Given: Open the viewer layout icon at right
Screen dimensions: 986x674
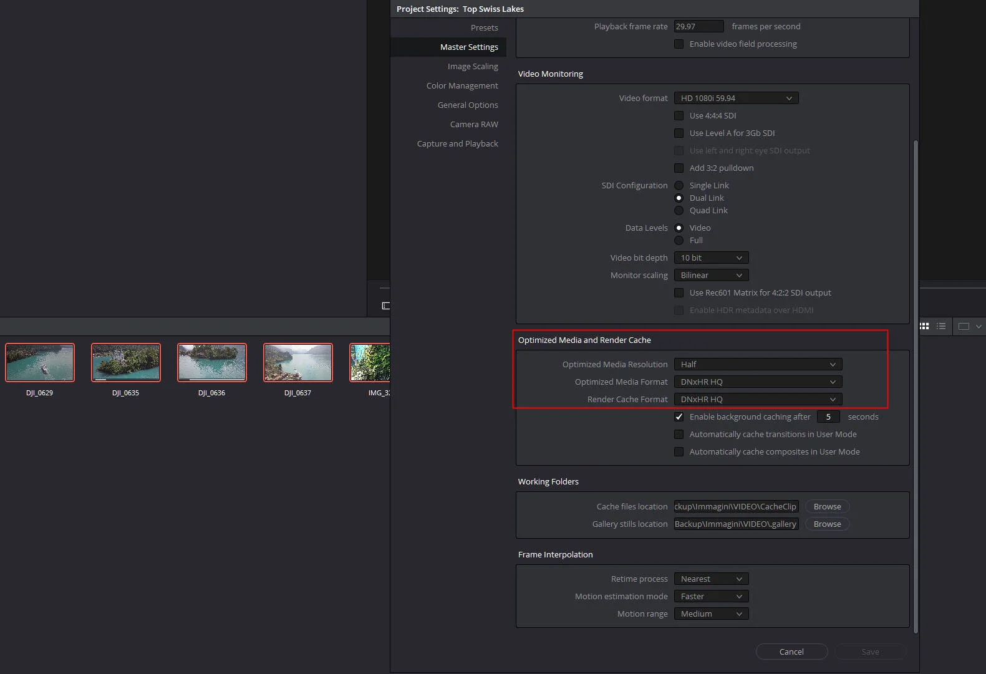Looking at the screenshot, I should coord(964,326).
